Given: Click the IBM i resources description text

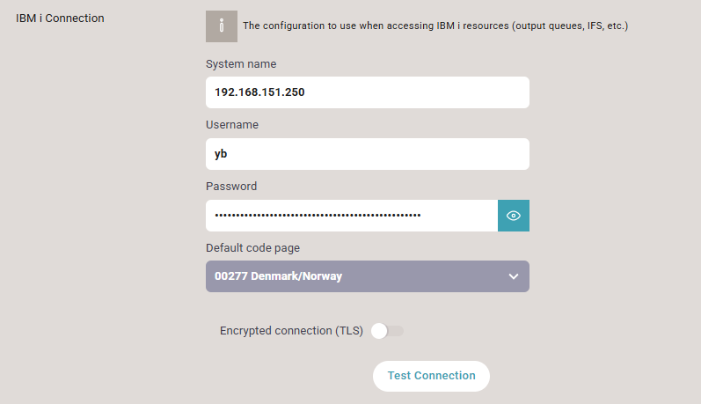Looking at the screenshot, I should (435, 26).
